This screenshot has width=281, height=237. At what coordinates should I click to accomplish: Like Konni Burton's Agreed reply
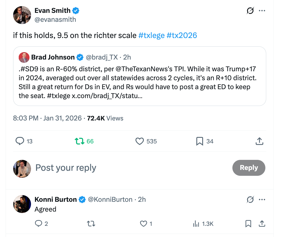click(x=143, y=224)
